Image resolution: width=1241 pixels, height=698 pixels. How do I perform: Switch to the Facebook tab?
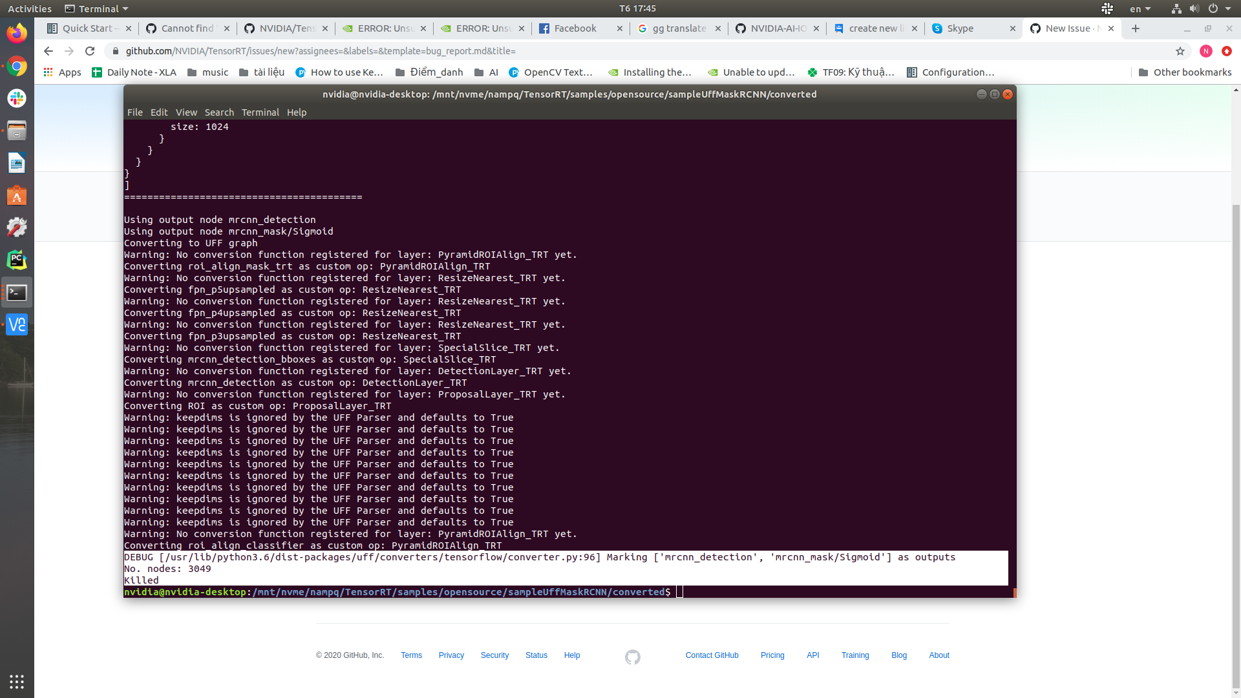574,28
